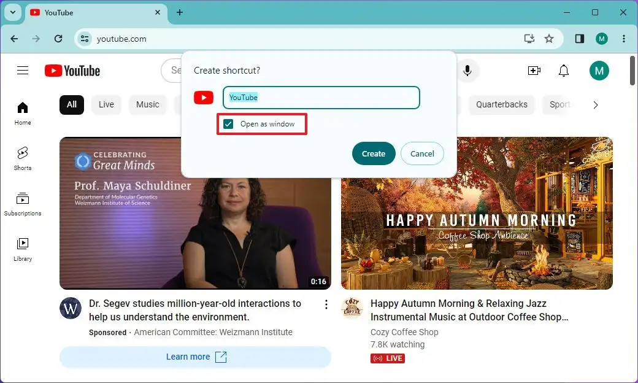Open Chrome's three-dot customize menu
Viewport: 638px width, 383px height.
624,38
